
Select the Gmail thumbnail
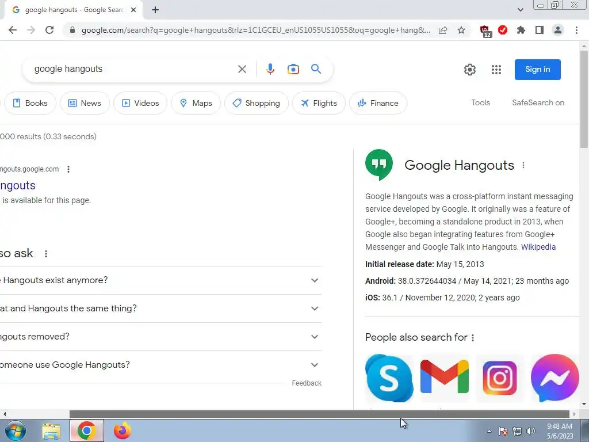point(445,378)
